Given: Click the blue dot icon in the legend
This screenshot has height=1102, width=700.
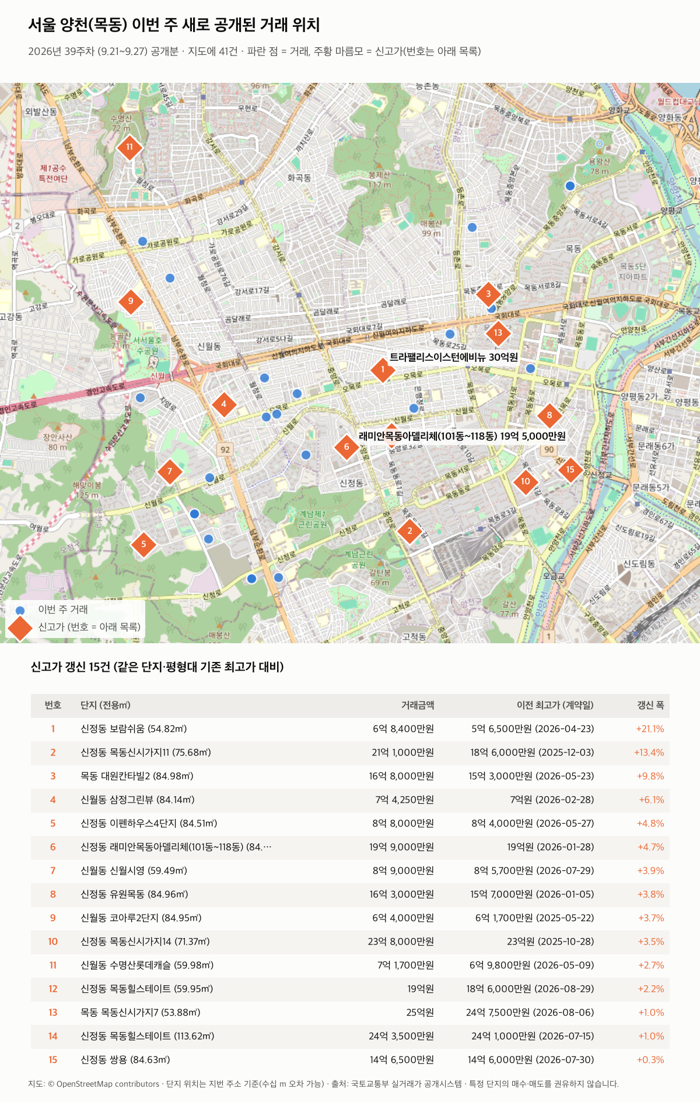Looking at the screenshot, I should (20, 610).
